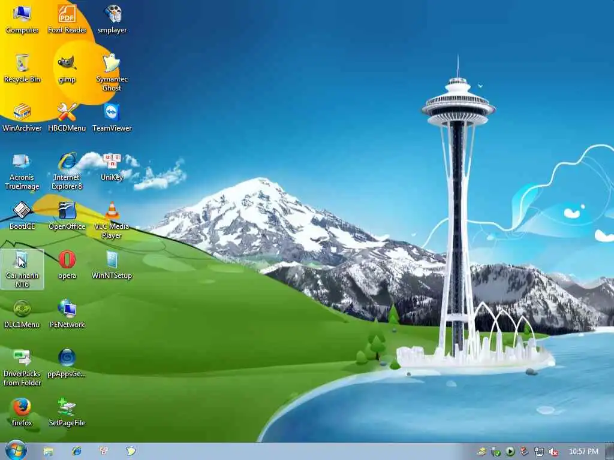Open the Windows Start menu

16,451
